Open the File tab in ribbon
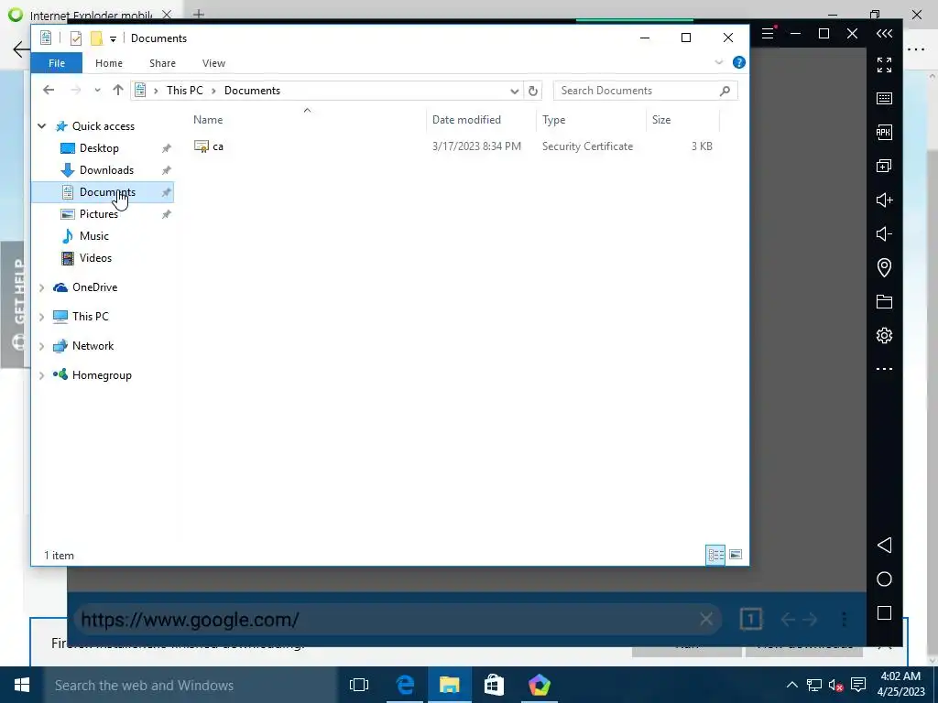 57,63
